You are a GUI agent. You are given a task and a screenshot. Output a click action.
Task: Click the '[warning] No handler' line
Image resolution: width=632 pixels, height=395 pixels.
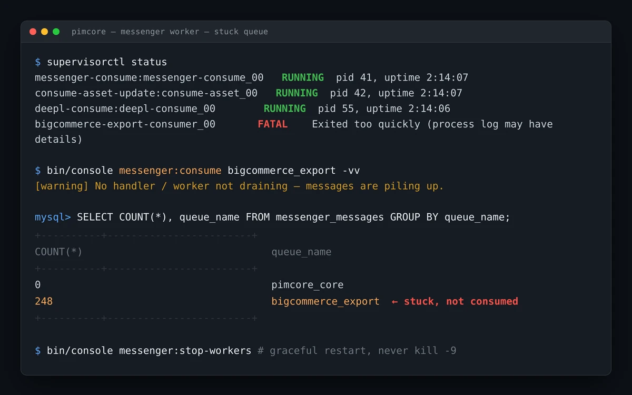coord(239,186)
